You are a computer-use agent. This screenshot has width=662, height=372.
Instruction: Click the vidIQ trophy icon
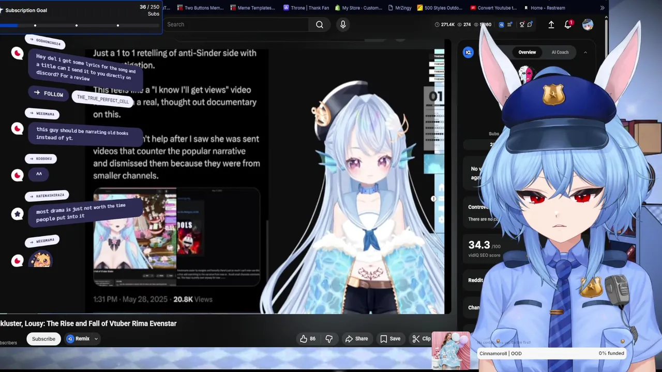coord(522,24)
